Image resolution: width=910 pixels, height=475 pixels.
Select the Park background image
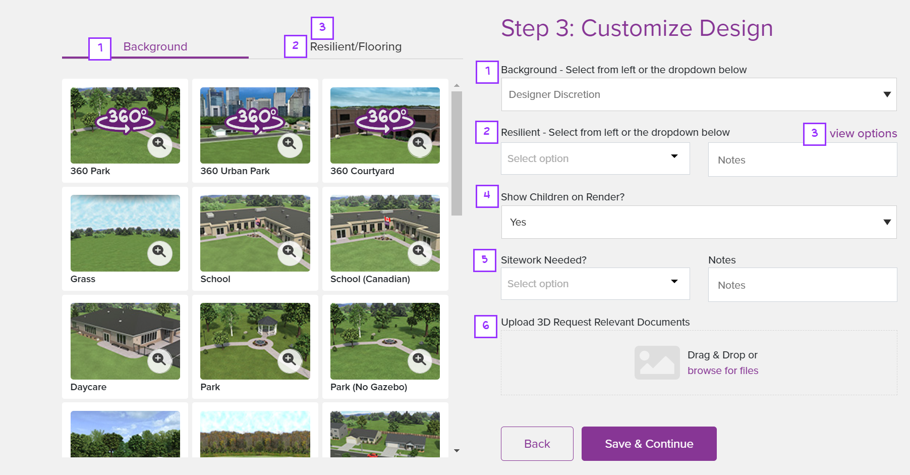coord(255,341)
